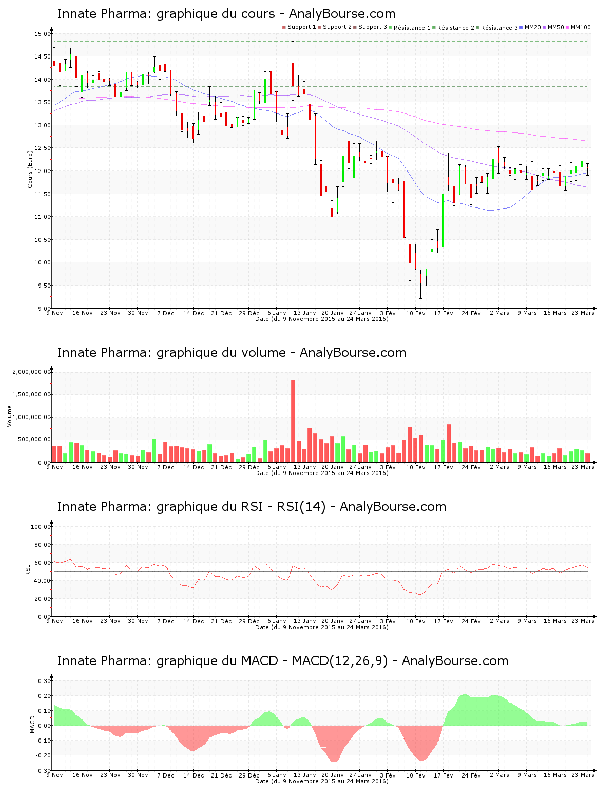Image resolution: width=616 pixels, height=796 pixels.
Task: Click the 12.00 price axis value
Action: 43,171
